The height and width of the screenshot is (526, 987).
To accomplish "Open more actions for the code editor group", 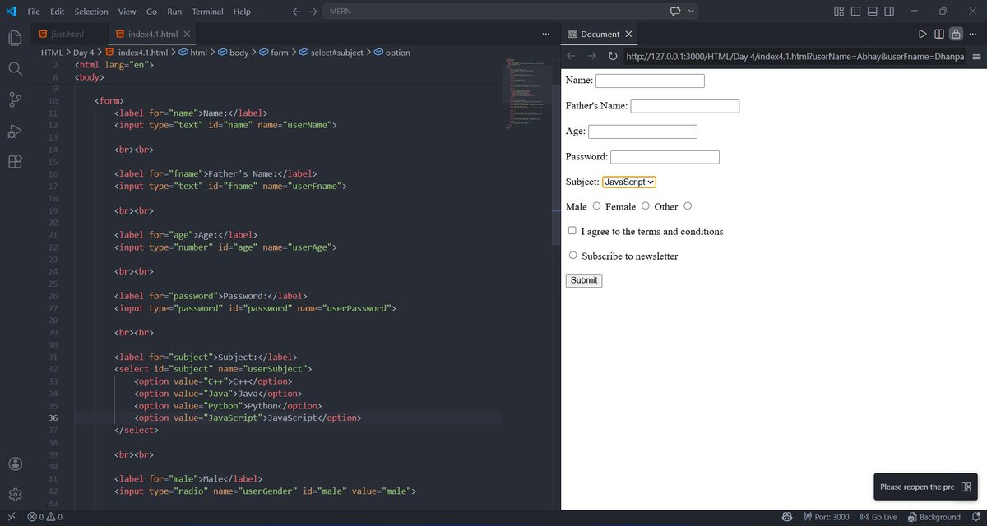I will pyautogui.click(x=546, y=34).
